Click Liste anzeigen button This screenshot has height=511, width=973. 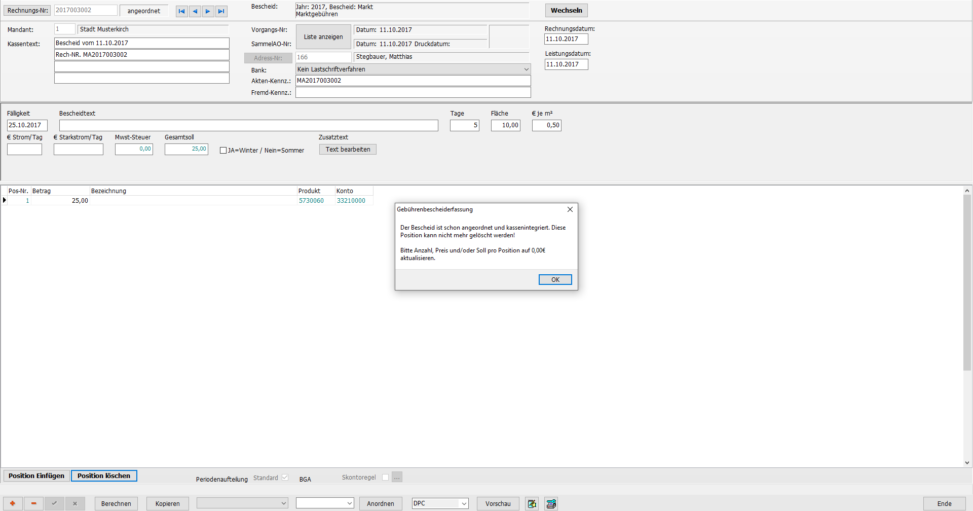pos(323,37)
